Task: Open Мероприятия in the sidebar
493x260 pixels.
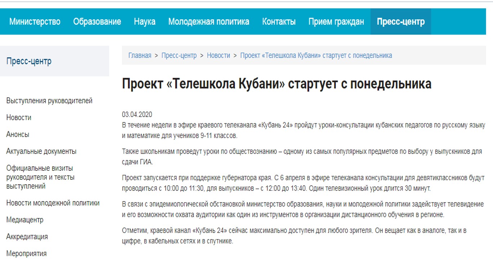Action: [x=26, y=254]
